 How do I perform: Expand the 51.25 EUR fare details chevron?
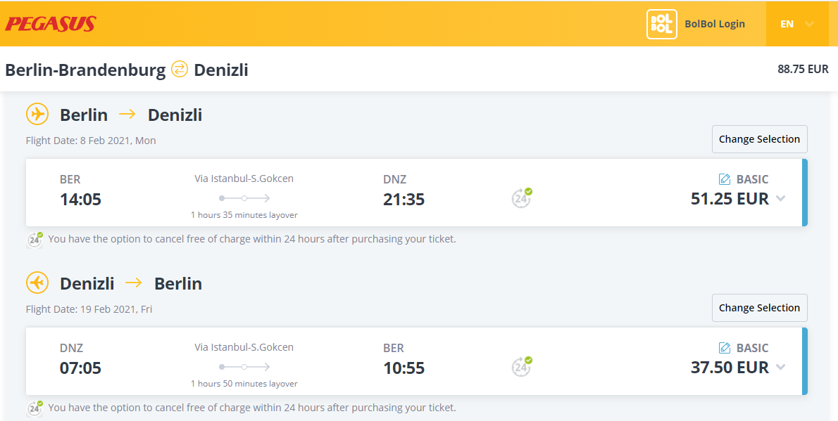[780, 199]
